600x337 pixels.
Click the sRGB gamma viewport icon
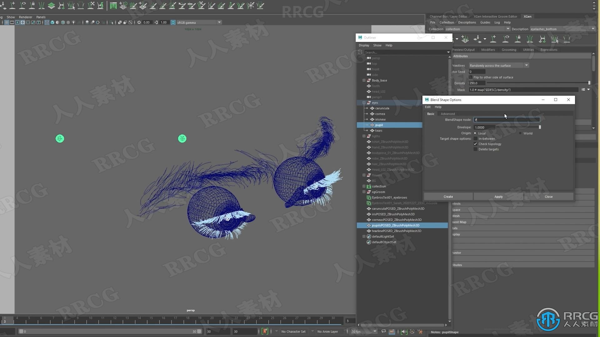coord(173,22)
